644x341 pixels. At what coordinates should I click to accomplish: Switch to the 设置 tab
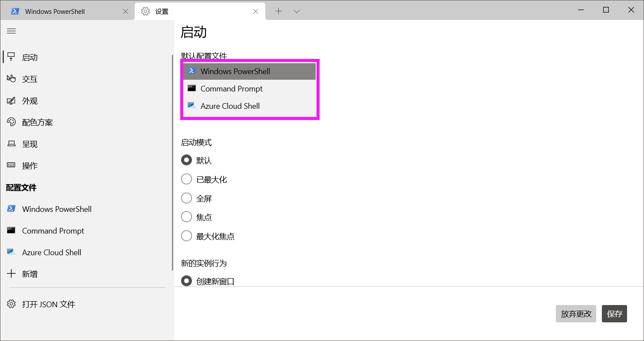(x=200, y=11)
